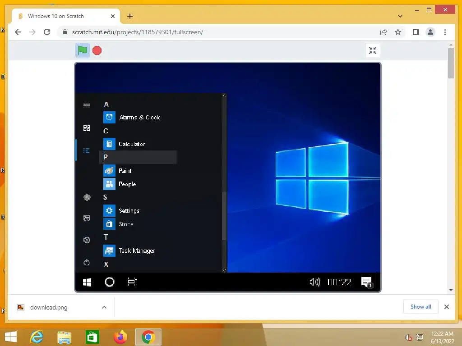
Task: Open Windows Store from host taskbar
Action: tap(92, 337)
